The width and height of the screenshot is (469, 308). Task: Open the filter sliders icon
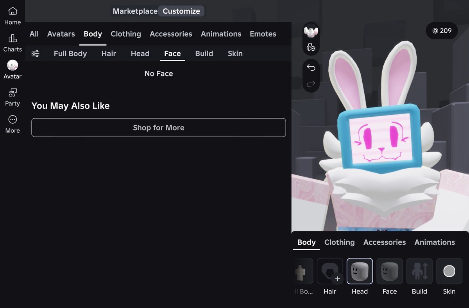[x=36, y=53]
